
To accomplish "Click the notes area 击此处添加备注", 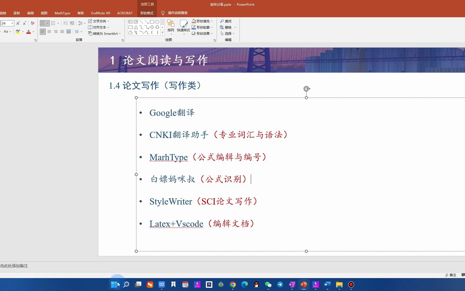I will 14,266.
